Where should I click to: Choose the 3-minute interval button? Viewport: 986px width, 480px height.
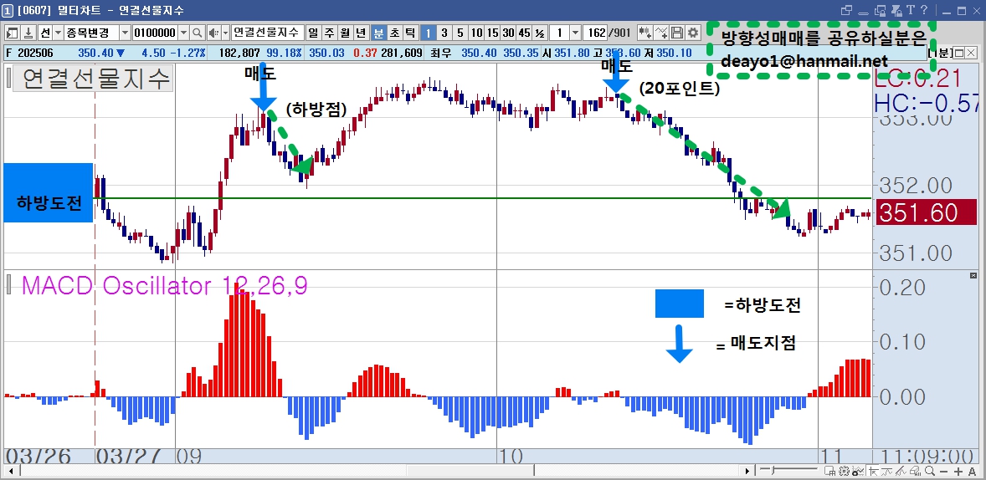[x=444, y=33]
